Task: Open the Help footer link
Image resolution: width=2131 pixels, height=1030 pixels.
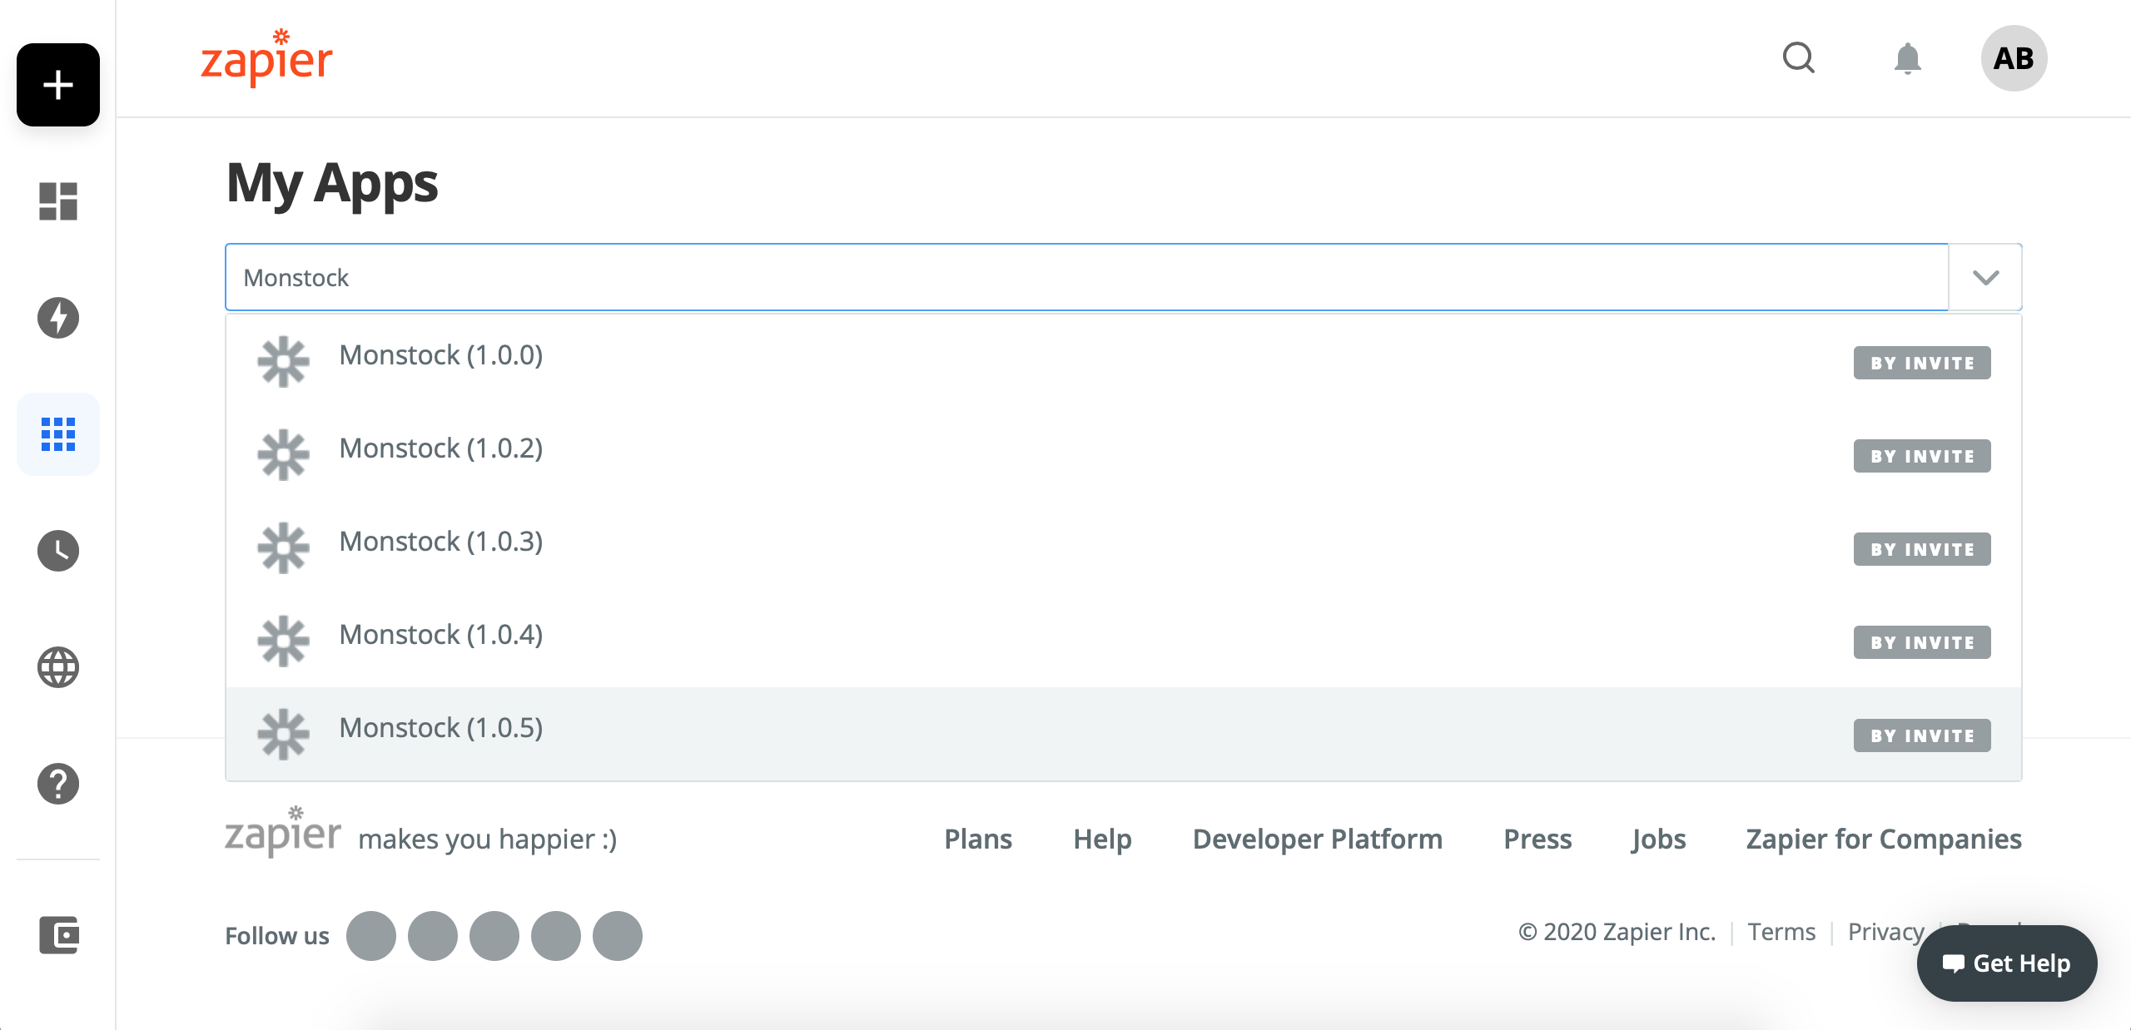Action: pyautogui.click(x=1102, y=839)
